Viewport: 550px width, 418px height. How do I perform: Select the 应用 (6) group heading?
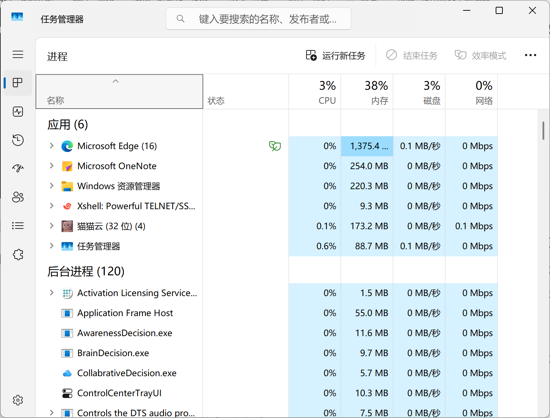click(x=68, y=124)
